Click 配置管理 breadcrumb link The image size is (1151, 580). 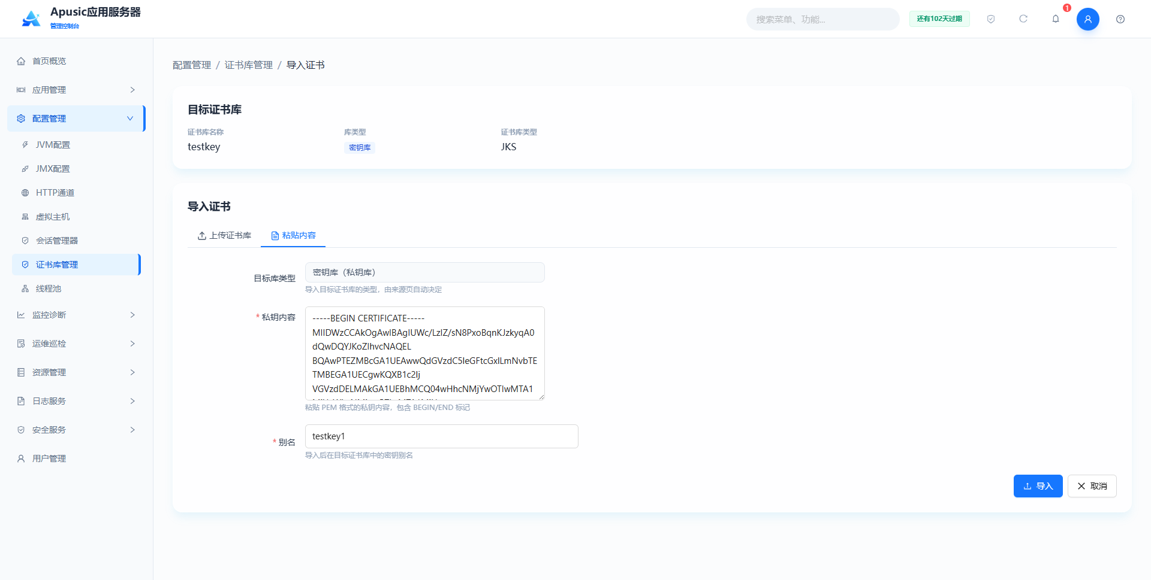click(192, 65)
